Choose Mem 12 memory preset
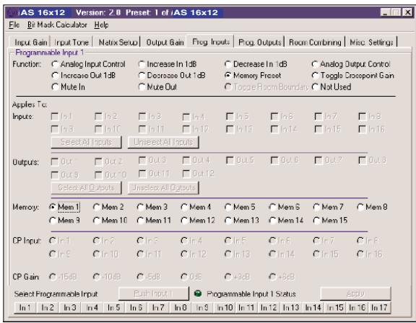The width and height of the screenshot is (416, 323). click(x=198, y=221)
